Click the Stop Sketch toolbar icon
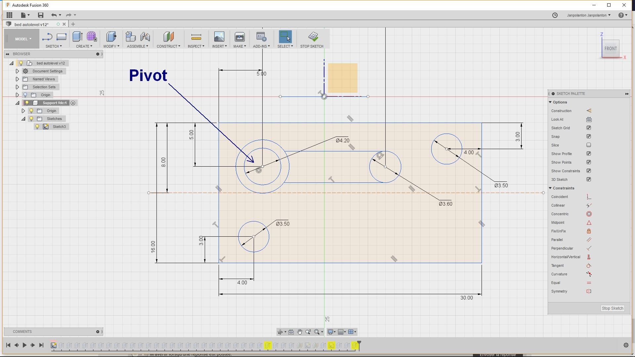635x357 pixels. 313,36
